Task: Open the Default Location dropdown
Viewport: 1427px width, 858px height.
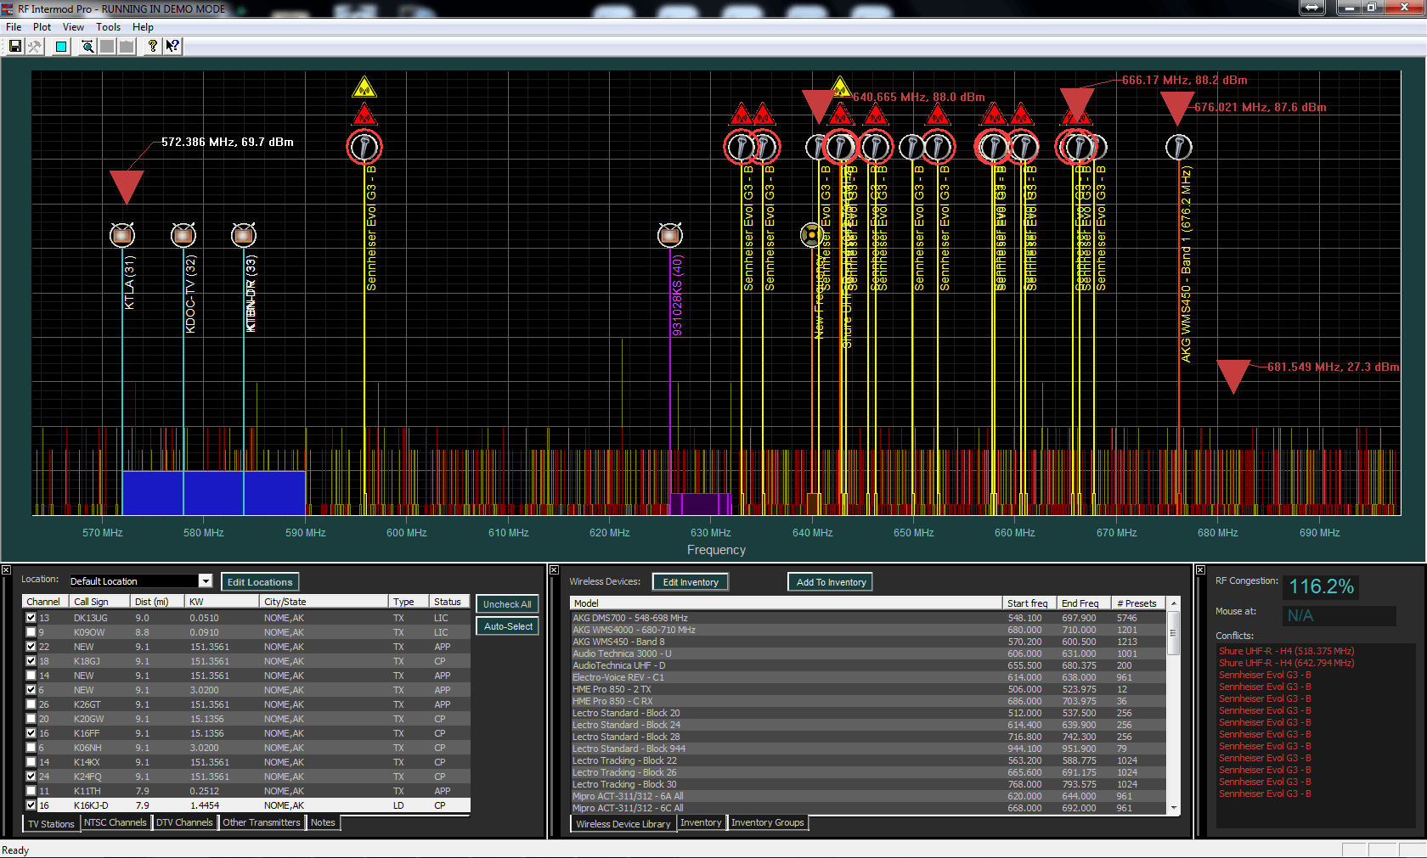Action: tap(205, 581)
